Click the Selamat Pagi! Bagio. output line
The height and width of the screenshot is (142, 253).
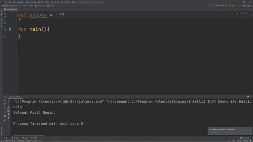tap(34, 112)
